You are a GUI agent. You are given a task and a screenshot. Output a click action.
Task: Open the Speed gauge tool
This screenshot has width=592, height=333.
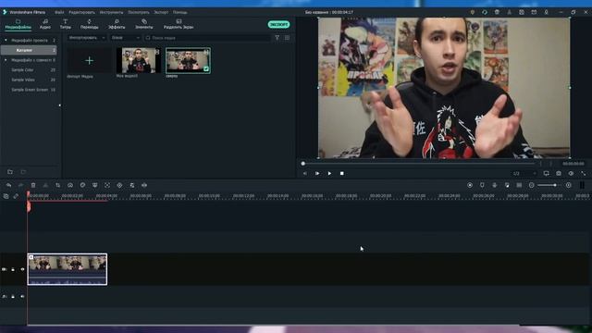tap(70, 185)
